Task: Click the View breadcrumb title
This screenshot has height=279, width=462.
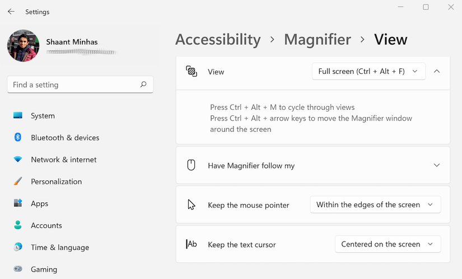Action: click(391, 39)
